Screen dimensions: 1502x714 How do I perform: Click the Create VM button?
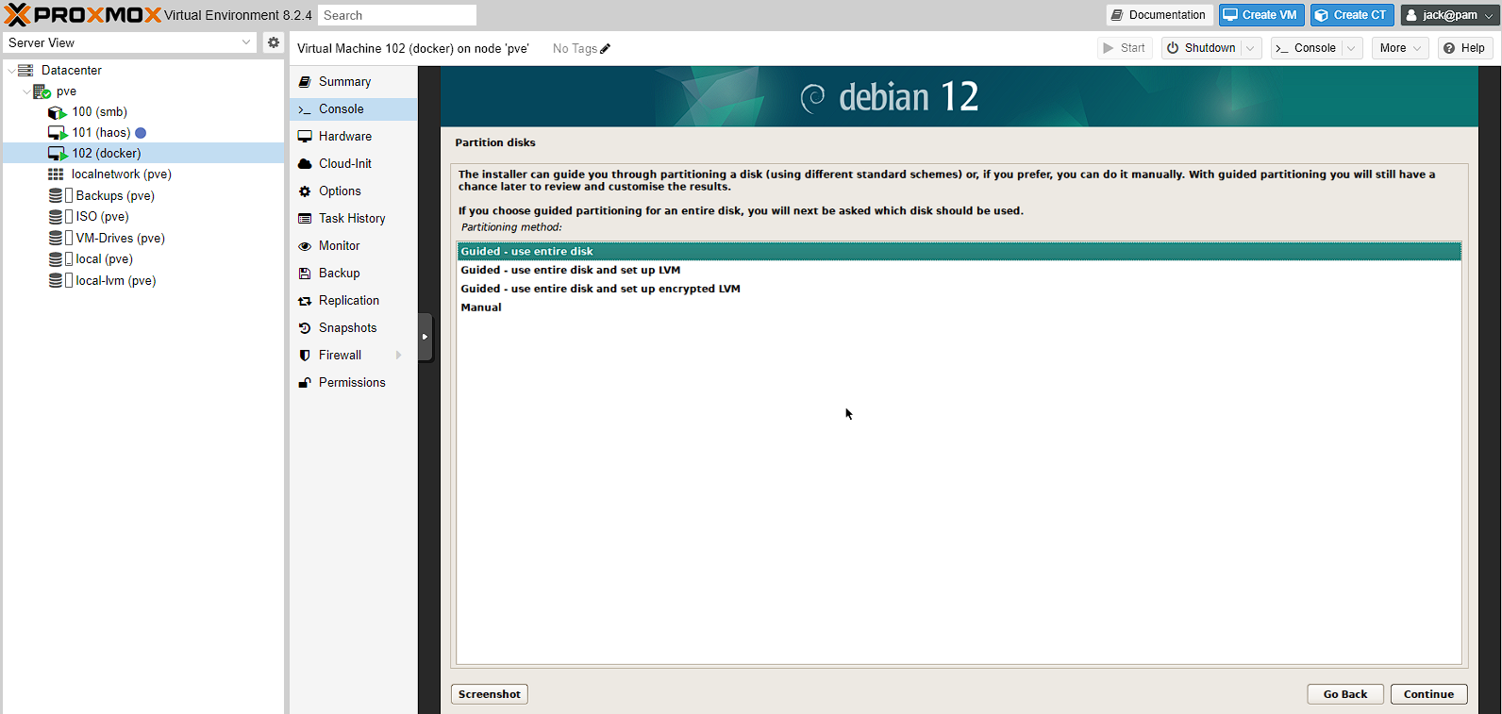click(x=1261, y=15)
